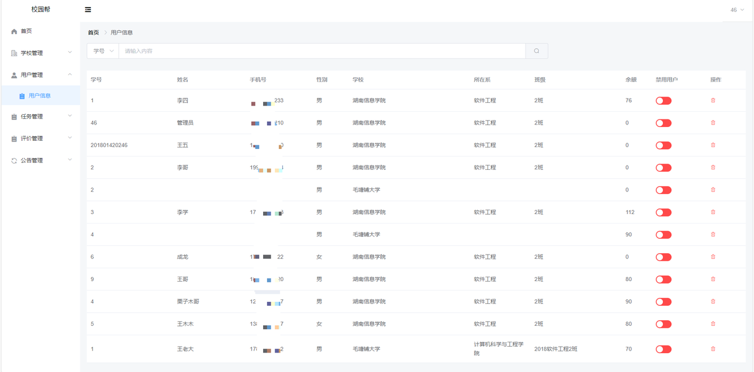Toggle 禁用用户 switch for 李四
This screenshot has height=372, width=754.
[x=664, y=100]
